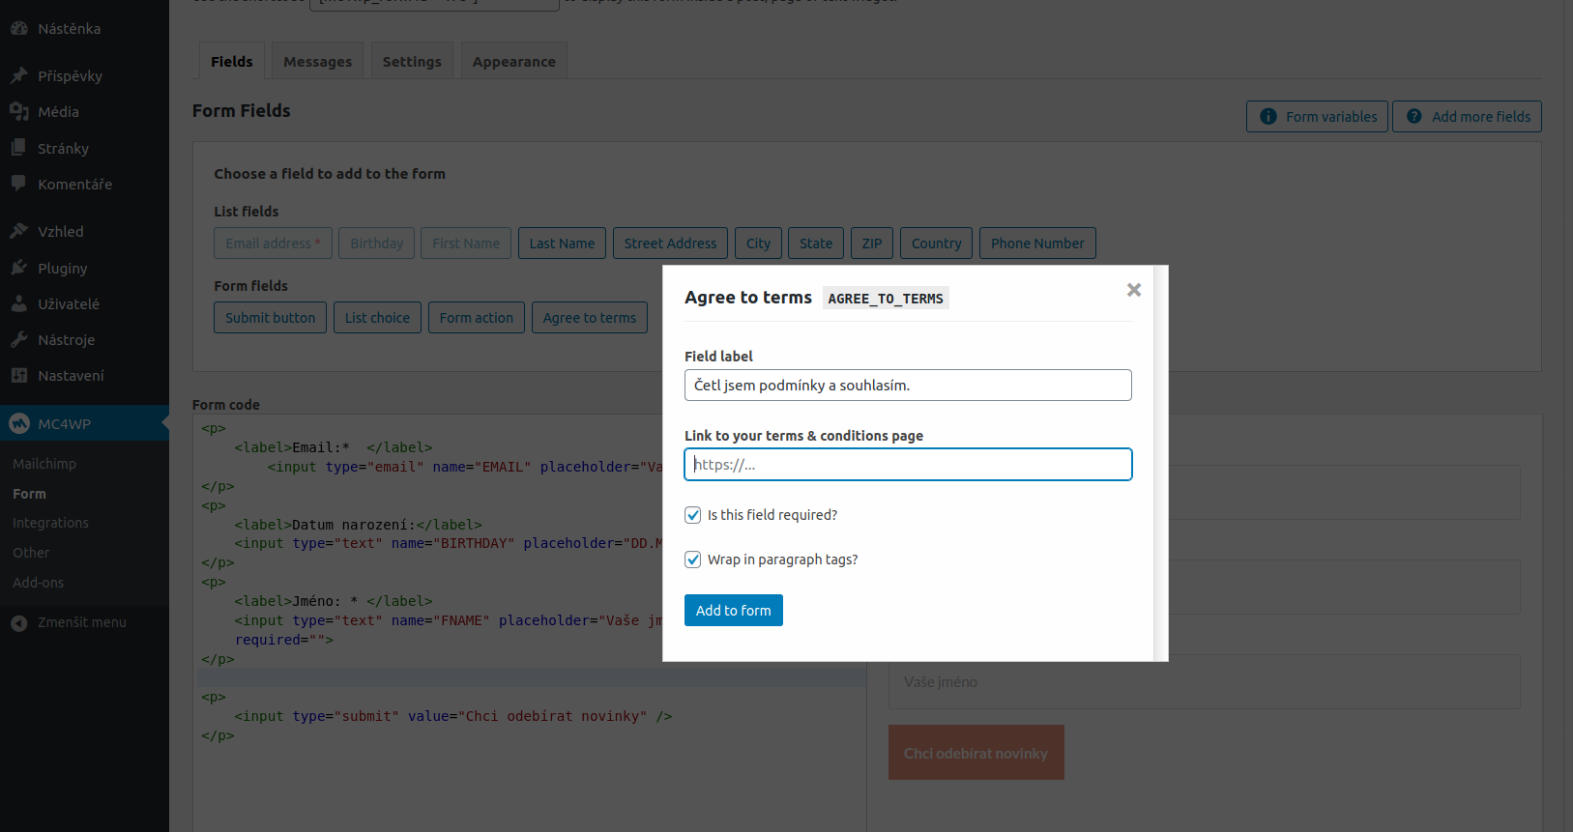1573x832 pixels.
Task: Click the Uživatelé user icon
Action: [19, 303]
